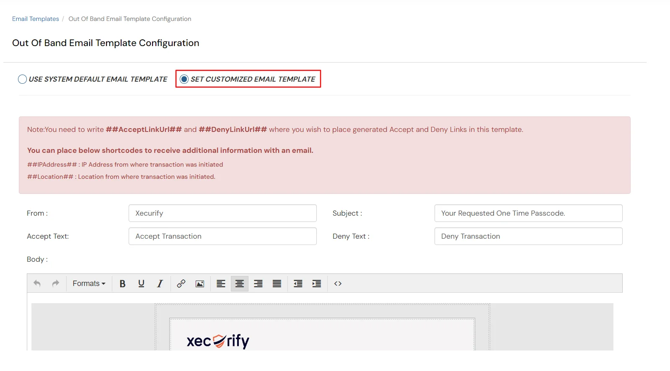The height and width of the screenshot is (371, 670).
Task: Align text left
Action: 221,283
